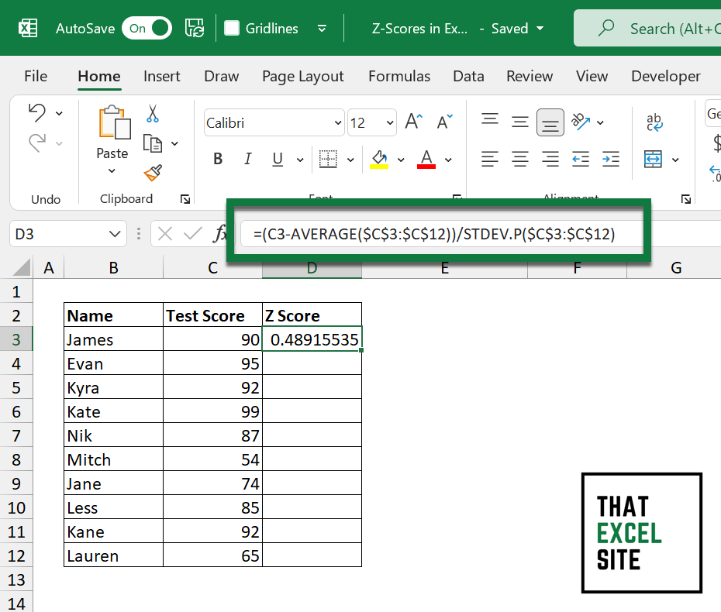Switch to the Formulas ribbon tab
This screenshot has height=612, width=721.
pyautogui.click(x=398, y=76)
